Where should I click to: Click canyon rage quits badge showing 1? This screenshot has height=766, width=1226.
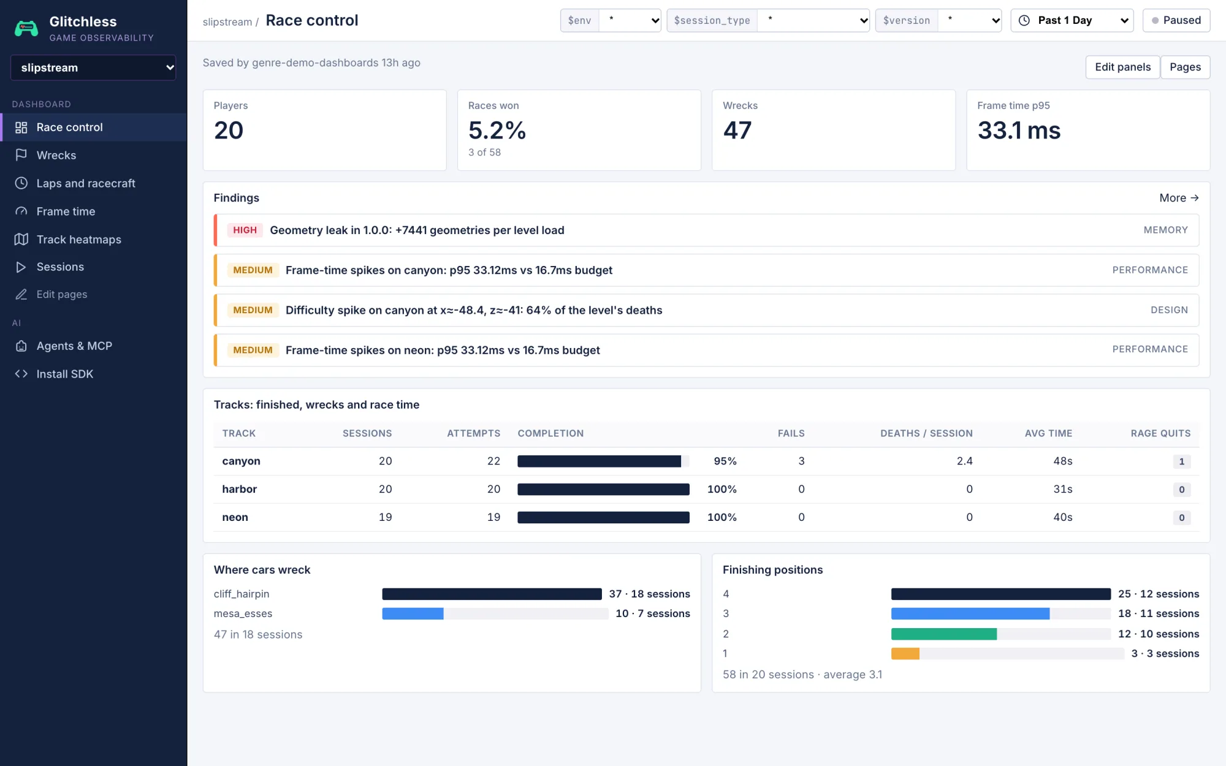point(1181,461)
